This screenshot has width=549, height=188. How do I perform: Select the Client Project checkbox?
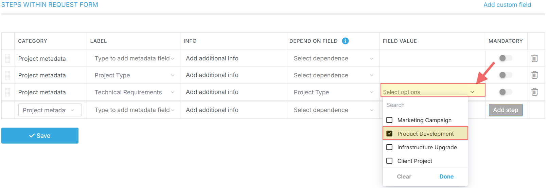pyautogui.click(x=390, y=161)
